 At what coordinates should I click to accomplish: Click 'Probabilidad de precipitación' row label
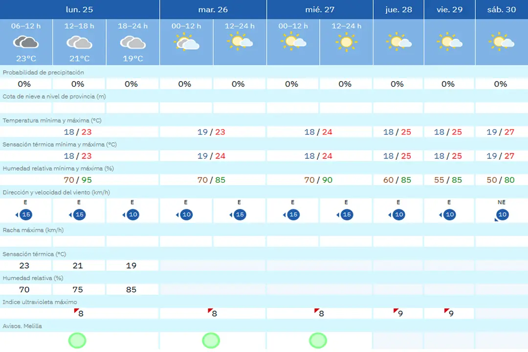click(x=43, y=72)
